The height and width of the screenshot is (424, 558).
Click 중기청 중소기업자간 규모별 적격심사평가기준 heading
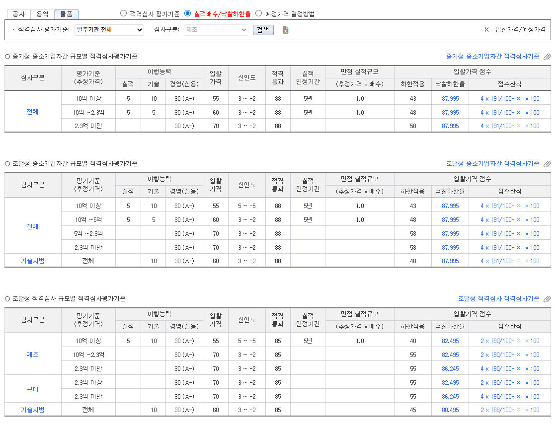point(75,56)
